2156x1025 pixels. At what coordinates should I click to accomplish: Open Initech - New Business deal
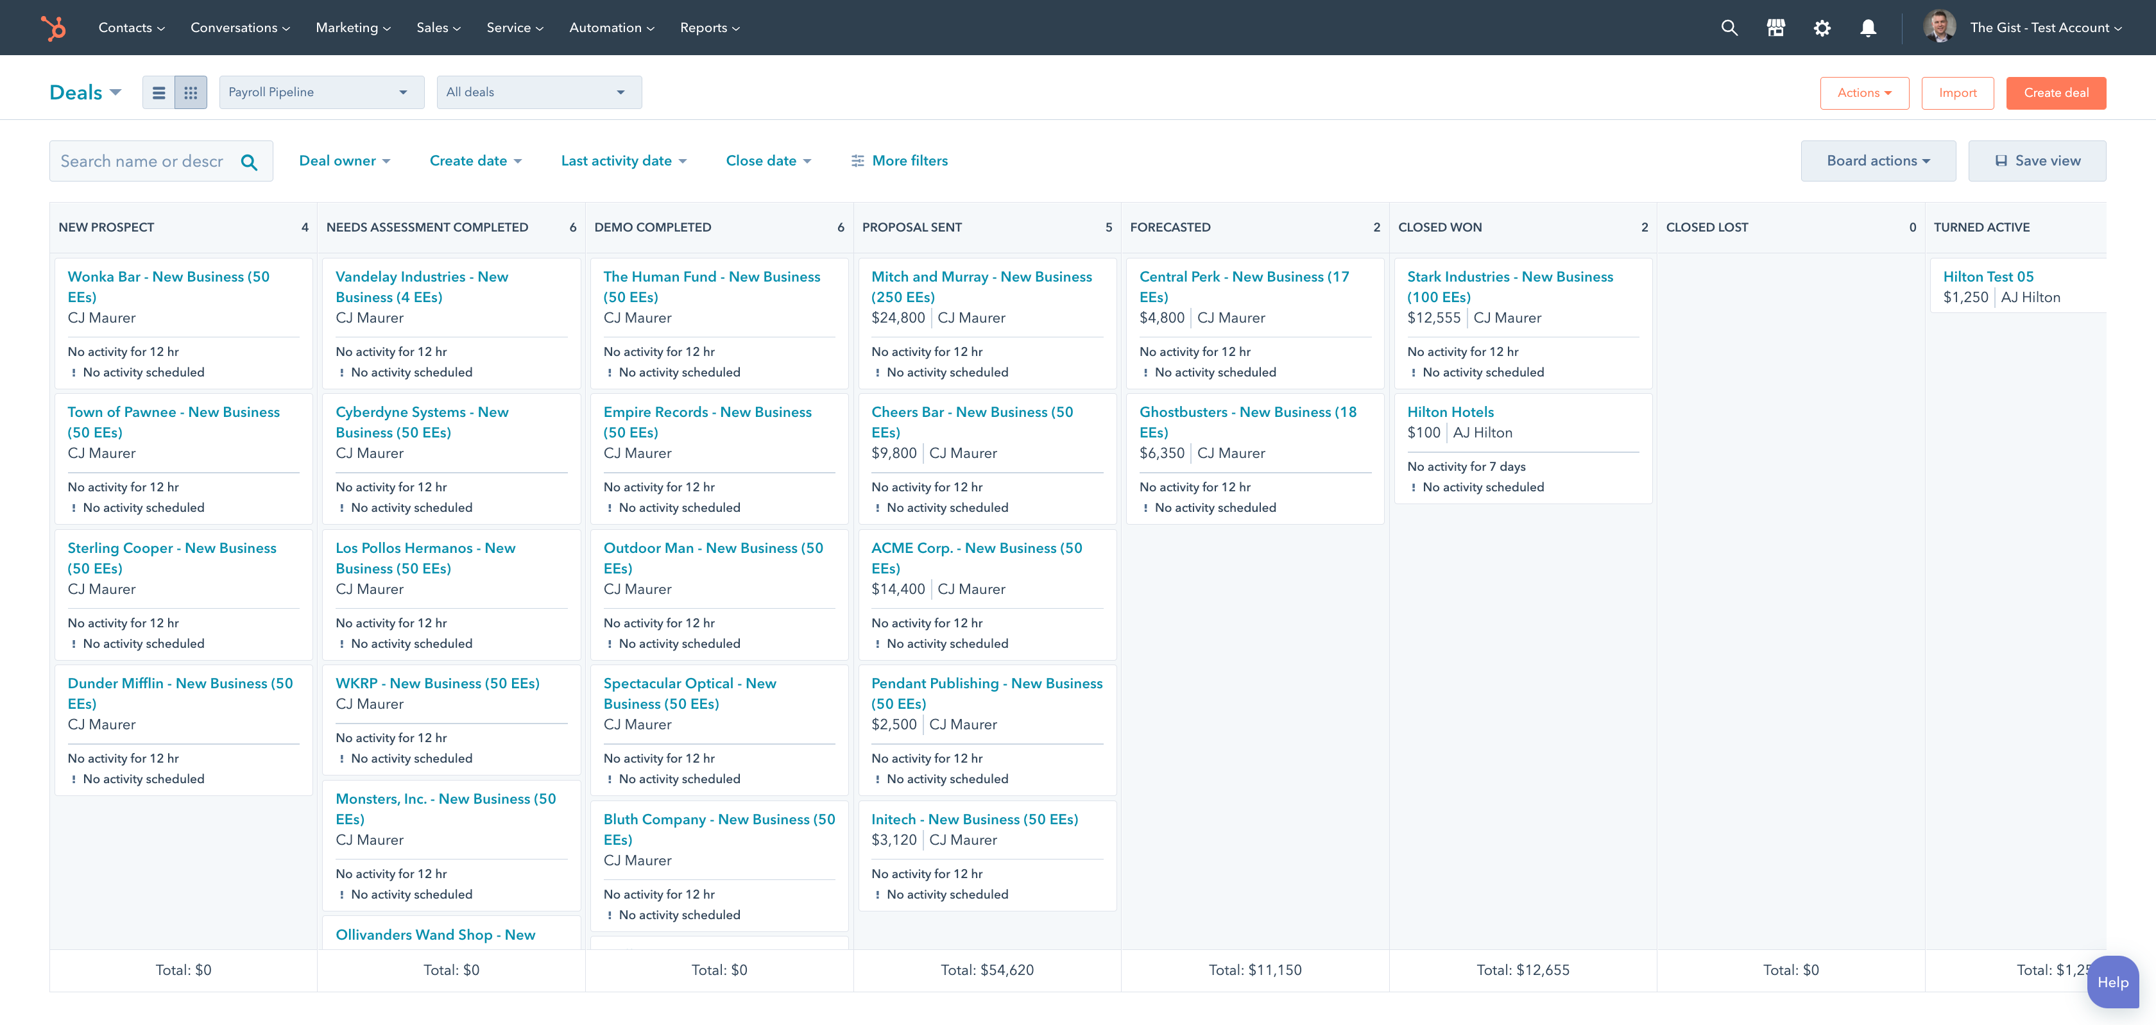pyautogui.click(x=974, y=819)
